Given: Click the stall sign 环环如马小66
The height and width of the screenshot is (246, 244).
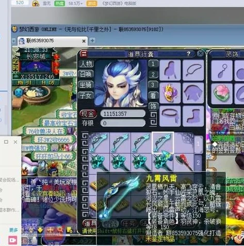Looking at the screenshot, I should [53, 156].
